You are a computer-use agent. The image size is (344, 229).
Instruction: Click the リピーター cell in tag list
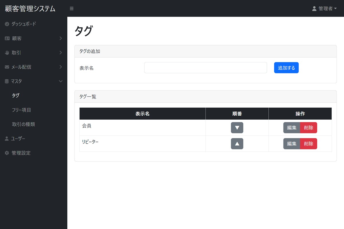tap(142, 144)
